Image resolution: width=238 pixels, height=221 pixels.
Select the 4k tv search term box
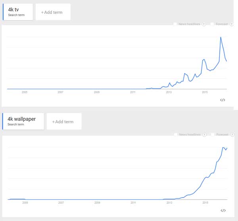[x=17, y=12]
